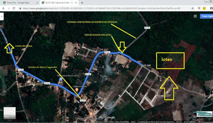Screen dimensions: 213x123
Task: Expand the collapsed side panel arrow
Action: [2, 17]
